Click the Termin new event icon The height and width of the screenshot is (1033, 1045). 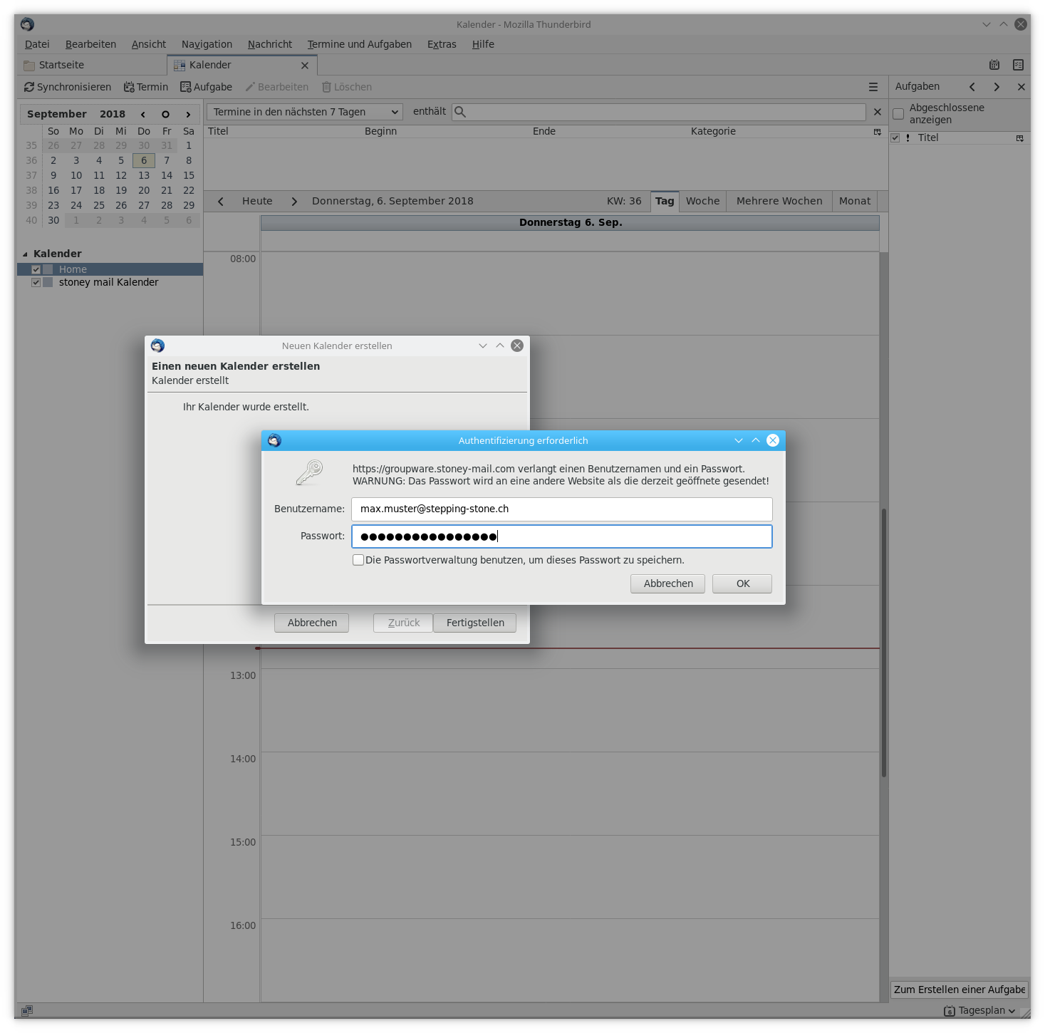click(129, 87)
